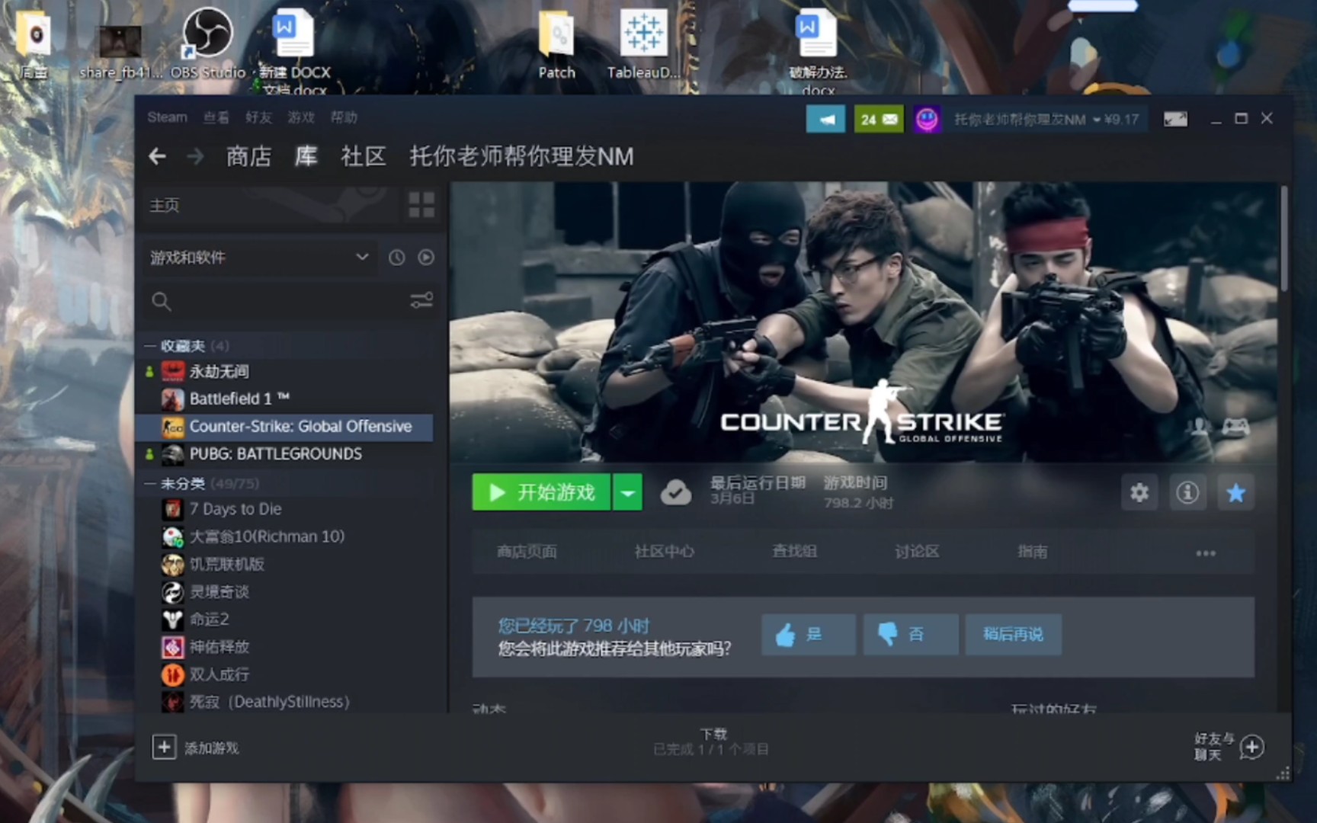Click the 下载 progress status showing 1/1
This screenshot has width=1317, height=823.
(711, 741)
